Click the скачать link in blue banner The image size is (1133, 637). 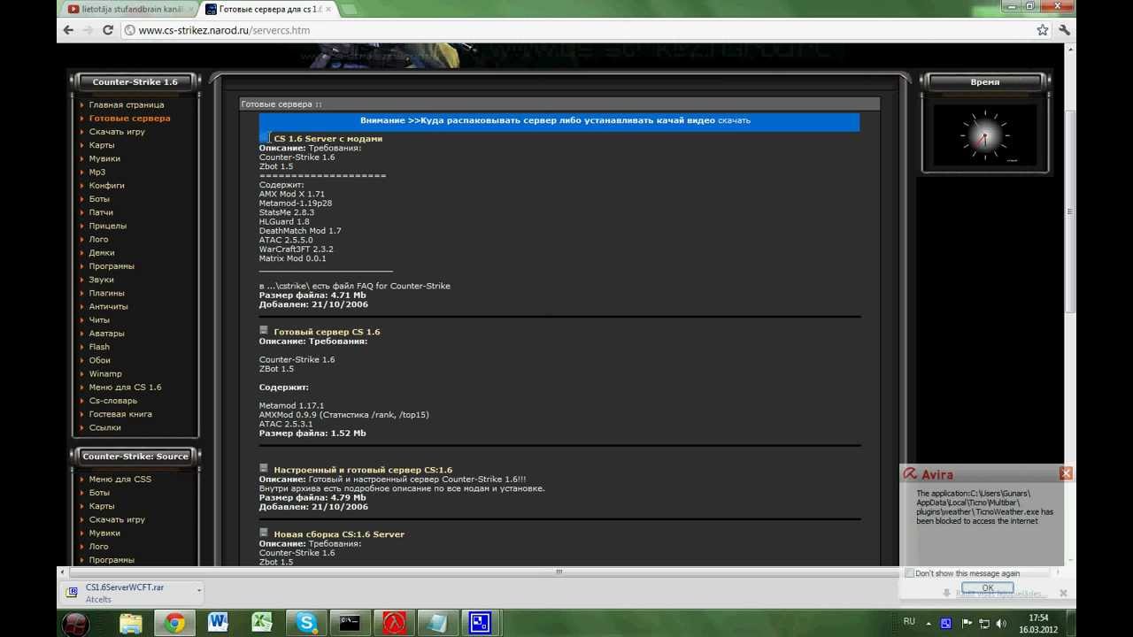pyautogui.click(x=734, y=120)
